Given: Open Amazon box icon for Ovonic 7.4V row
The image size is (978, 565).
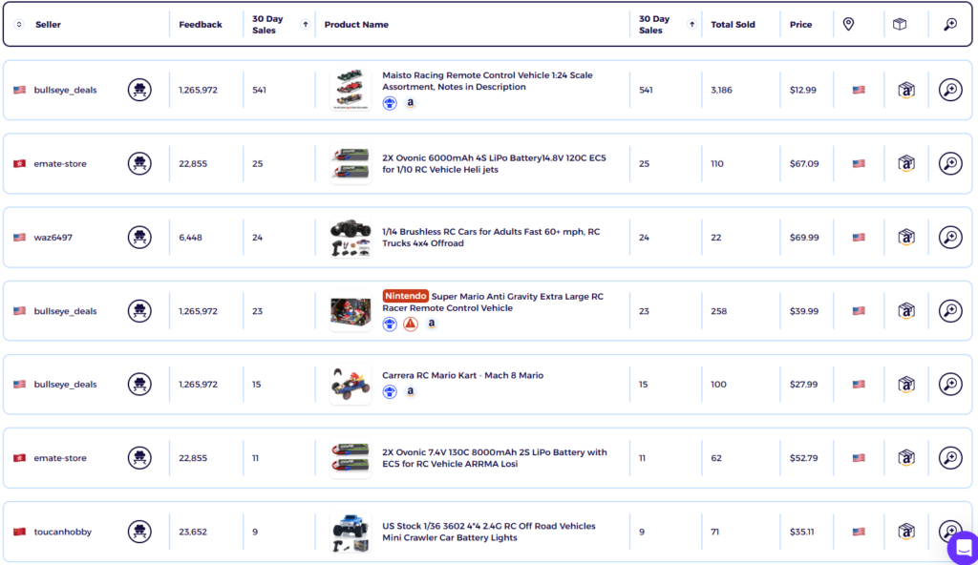Looking at the screenshot, I should coord(906,458).
